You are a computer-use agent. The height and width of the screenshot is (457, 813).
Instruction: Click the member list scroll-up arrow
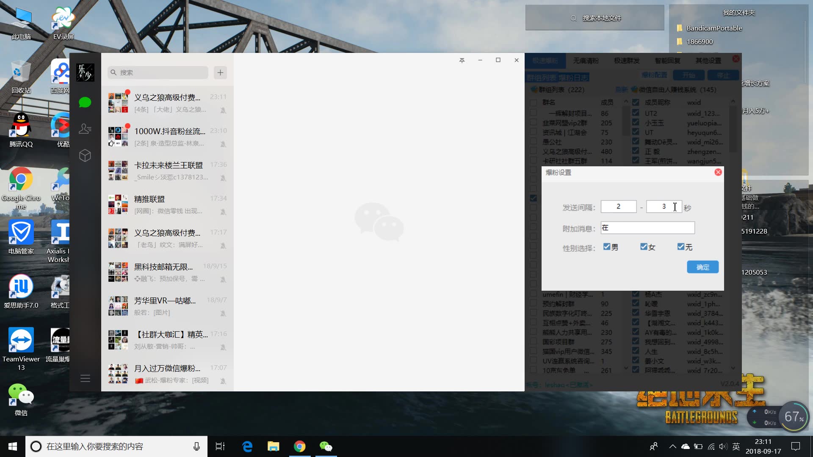click(733, 102)
